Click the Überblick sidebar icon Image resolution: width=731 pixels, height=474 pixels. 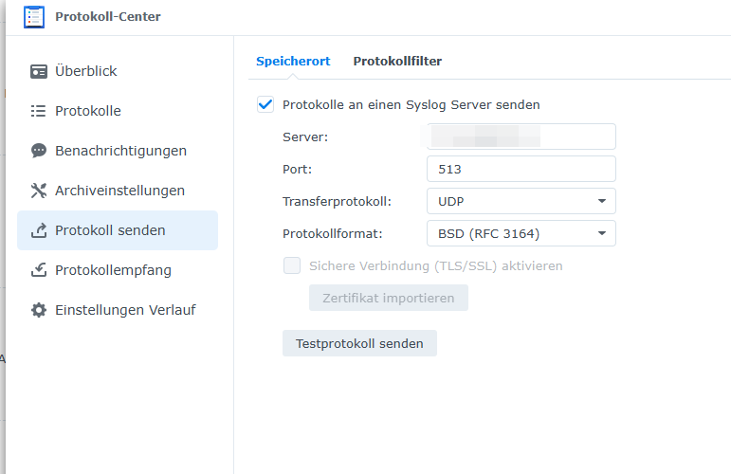[39, 71]
